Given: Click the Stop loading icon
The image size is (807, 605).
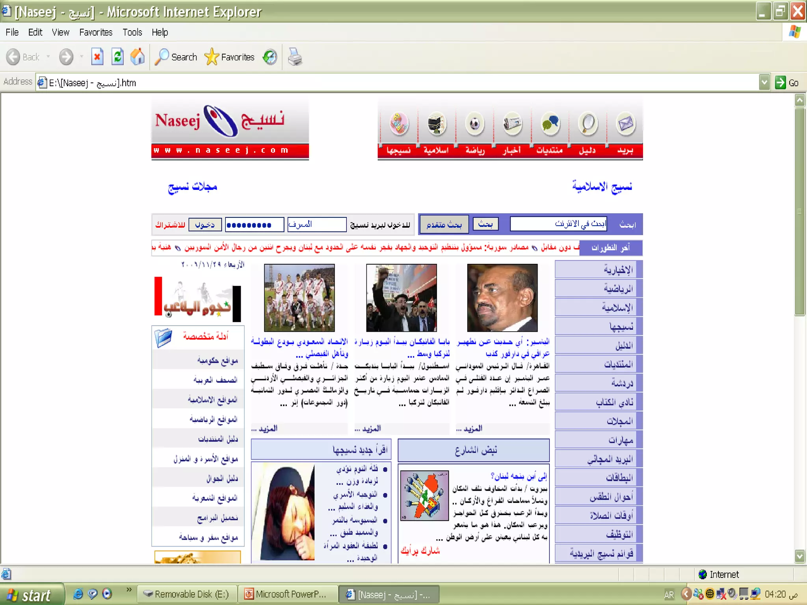Looking at the screenshot, I should tap(97, 57).
